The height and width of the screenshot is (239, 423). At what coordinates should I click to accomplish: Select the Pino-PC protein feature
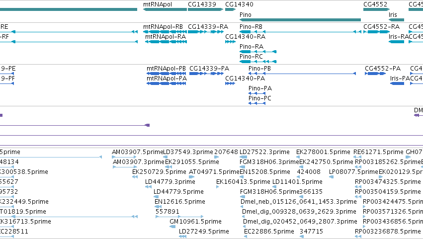(257, 103)
